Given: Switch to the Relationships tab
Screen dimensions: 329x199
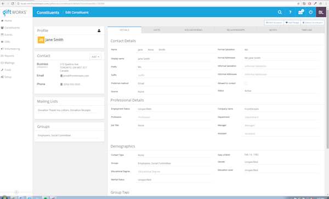Looking at the screenshot, I should coord(236,30).
